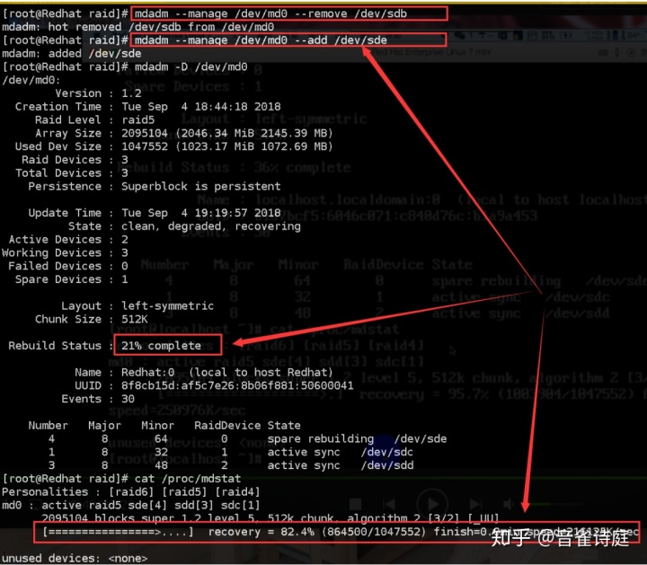Image resolution: width=647 pixels, height=565 pixels.
Task: Click the 'RaidDevice' column header
Action: point(227,425)
